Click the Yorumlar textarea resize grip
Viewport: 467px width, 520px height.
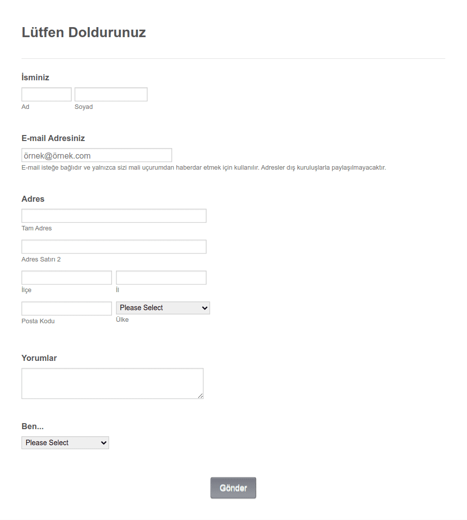pos(200,396)
